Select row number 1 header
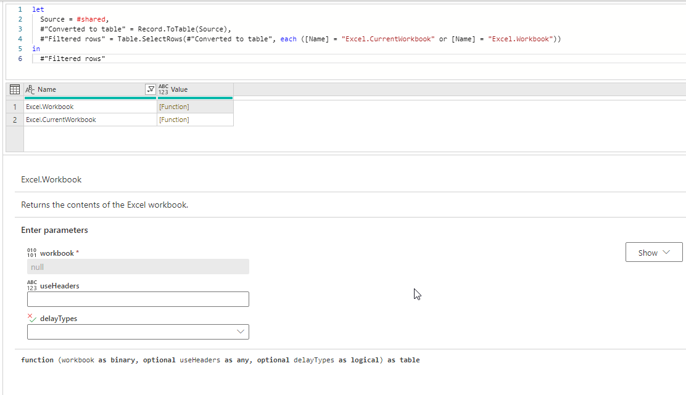This screenshot has height=395, width=686. pos(15,107)
